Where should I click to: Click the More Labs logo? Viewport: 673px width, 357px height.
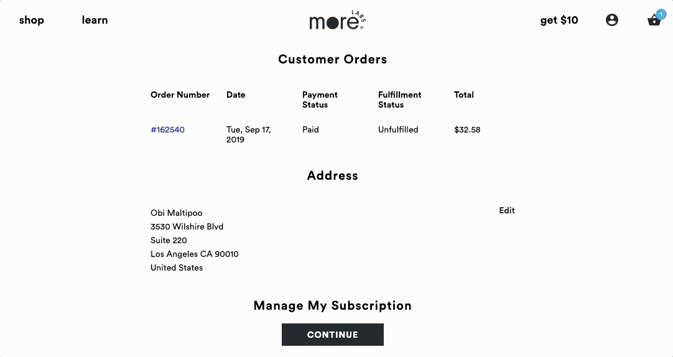[x=336, y=21]
